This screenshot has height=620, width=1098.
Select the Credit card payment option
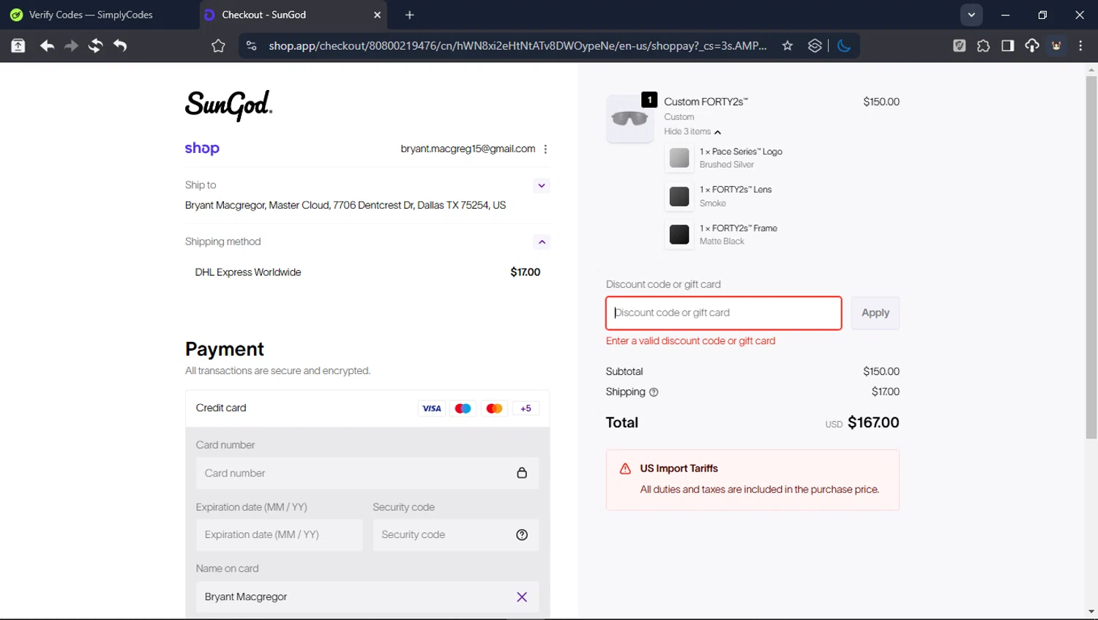point(367,408)
